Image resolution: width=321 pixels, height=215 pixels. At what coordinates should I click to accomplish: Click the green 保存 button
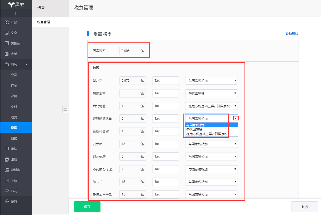tap(87, 207)
